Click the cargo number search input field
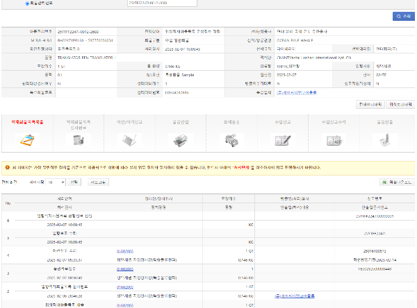The image size is (417, 308). pos(162,3)
